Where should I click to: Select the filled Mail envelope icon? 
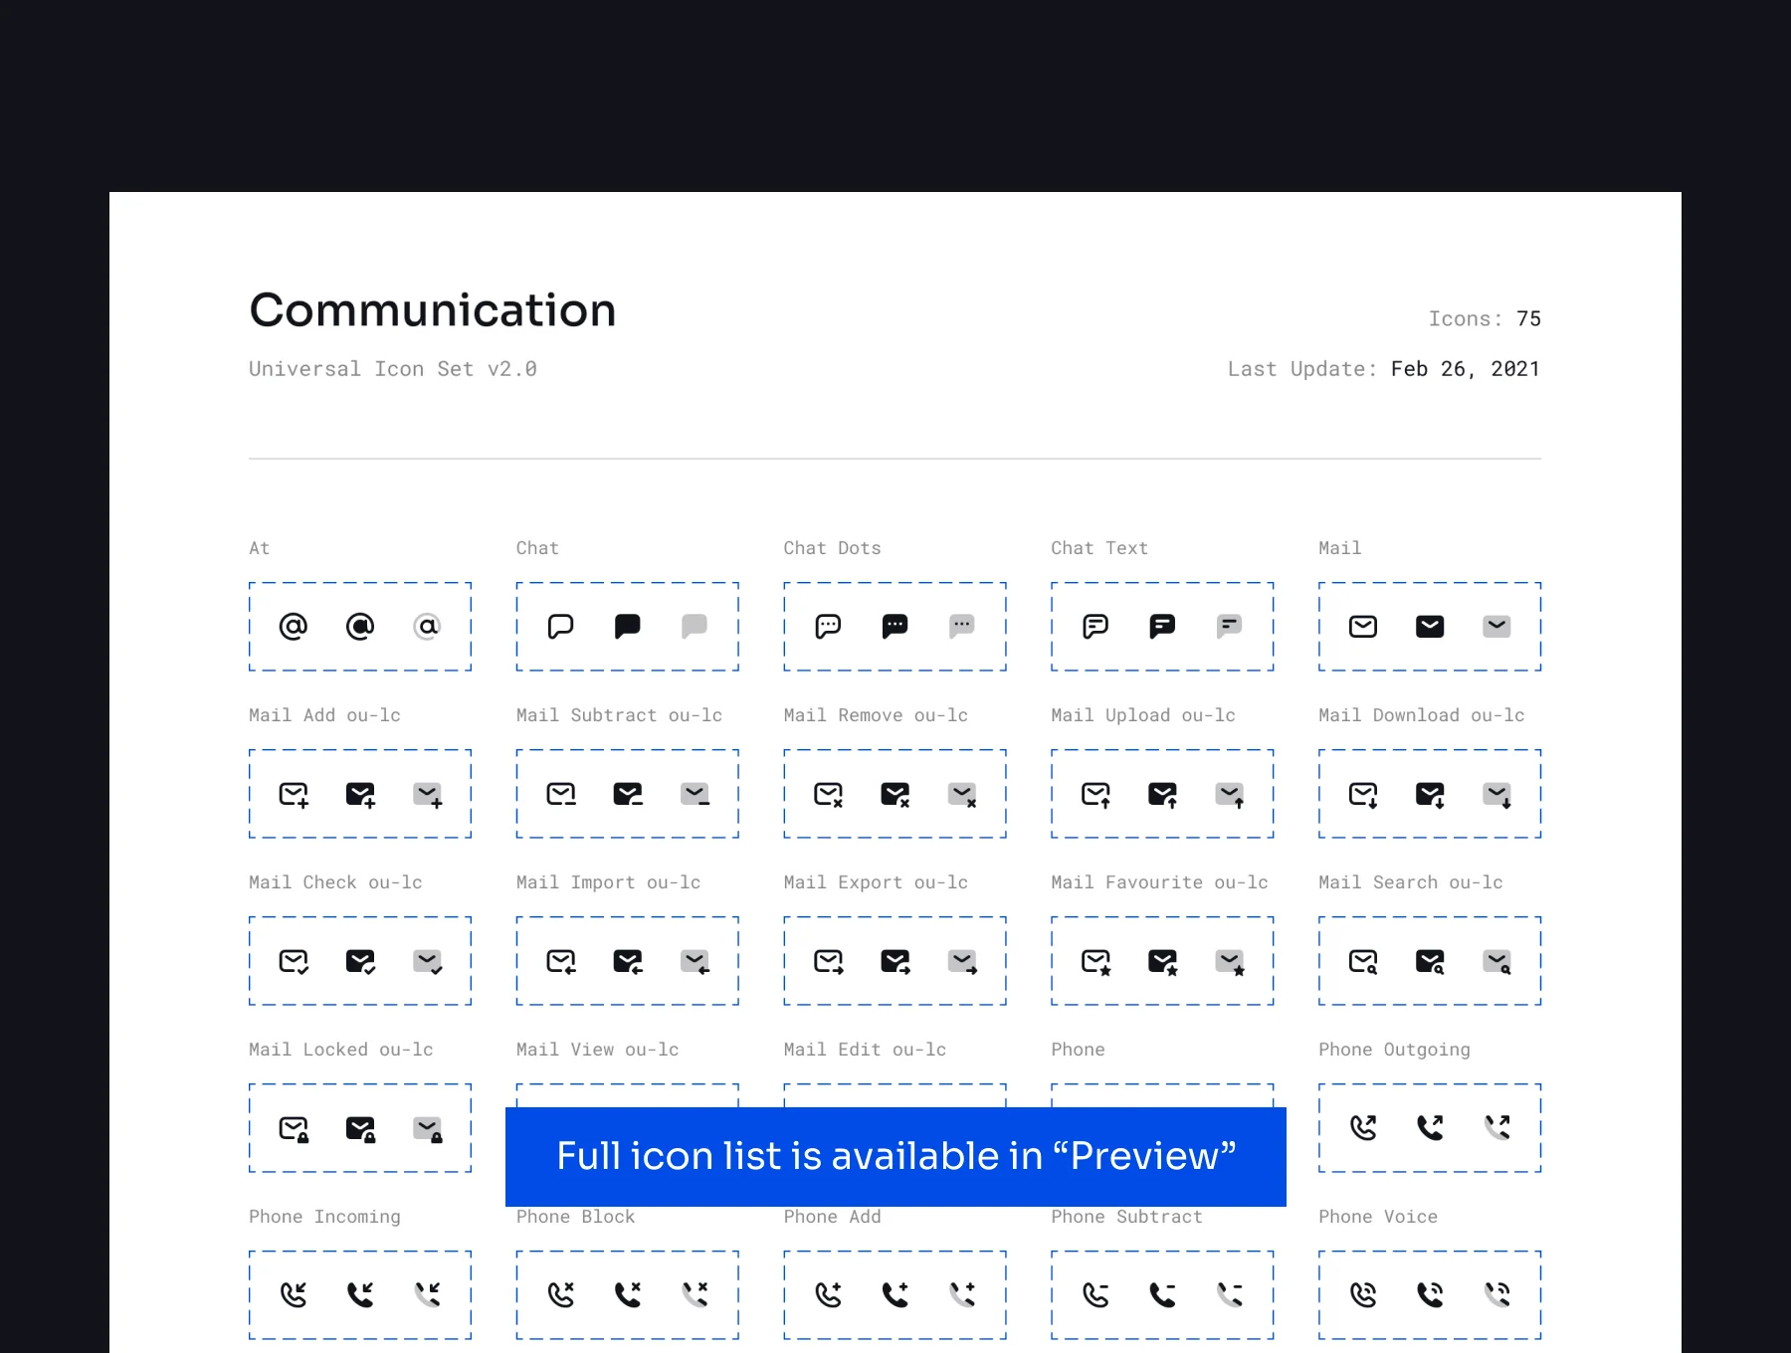click(1430, 626)
